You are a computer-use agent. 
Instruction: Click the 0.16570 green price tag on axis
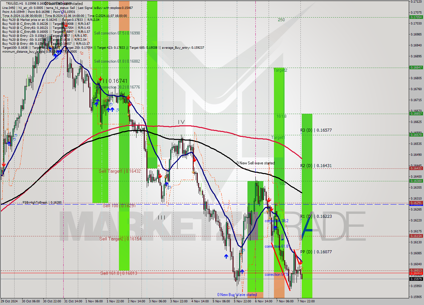pos(416,135)
